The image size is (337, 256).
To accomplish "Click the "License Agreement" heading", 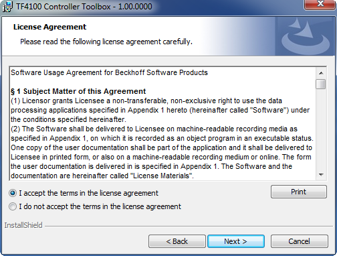I will point(49,27).
